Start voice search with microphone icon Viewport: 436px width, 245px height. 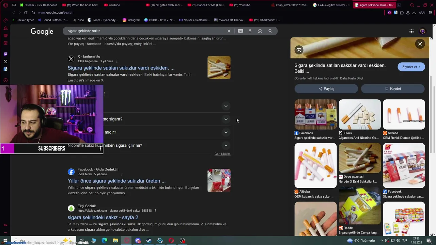pos(250,31)
